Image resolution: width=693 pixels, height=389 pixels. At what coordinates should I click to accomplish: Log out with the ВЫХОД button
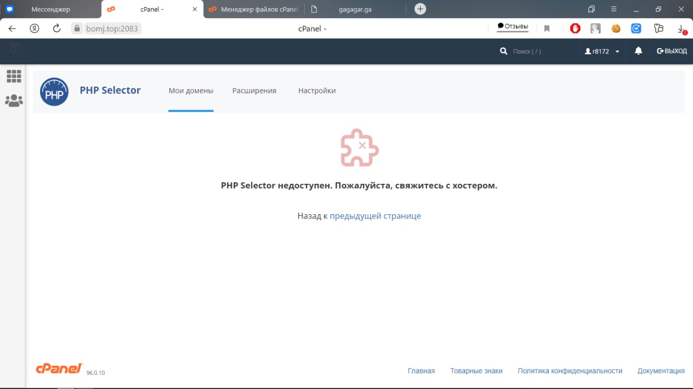coord(672,51)
